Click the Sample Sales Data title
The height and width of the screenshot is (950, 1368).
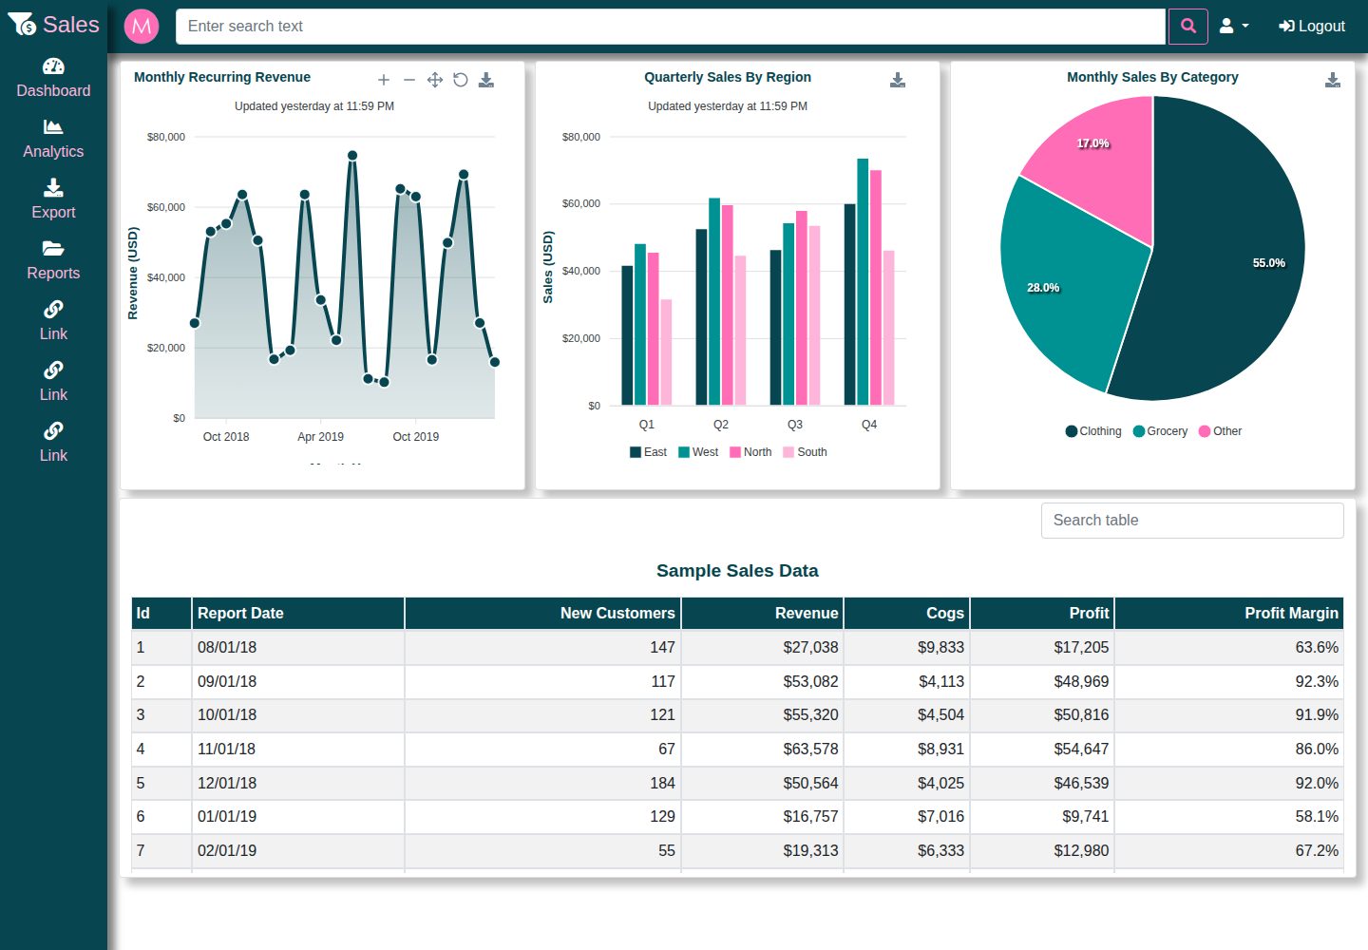(x=737, y=571)
